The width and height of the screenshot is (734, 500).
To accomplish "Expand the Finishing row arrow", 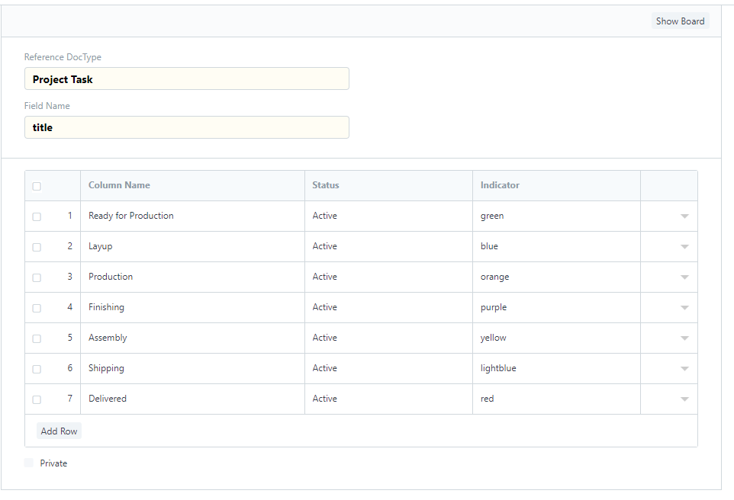I will 684,307.
